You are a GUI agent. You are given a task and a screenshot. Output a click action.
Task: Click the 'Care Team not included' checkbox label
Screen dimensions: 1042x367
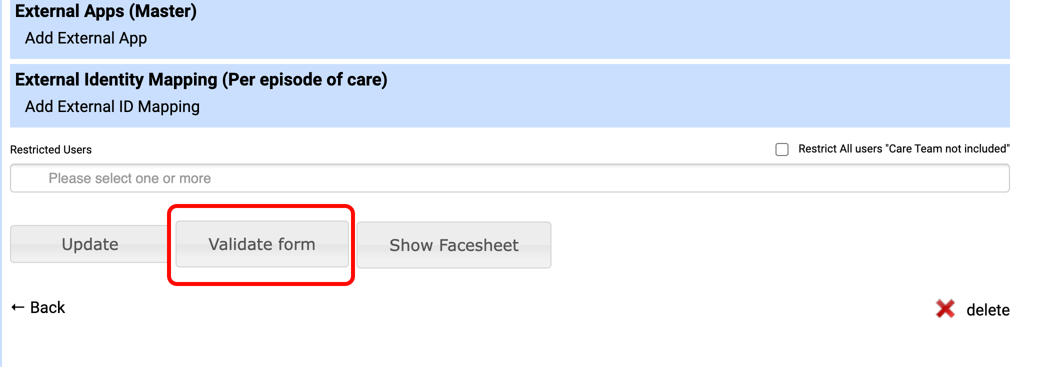tap(903, 149)
